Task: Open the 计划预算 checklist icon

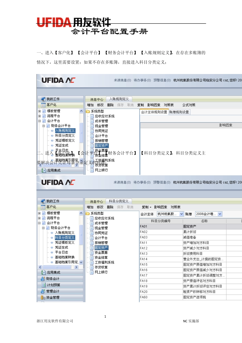Action: [x=43, y=285]
